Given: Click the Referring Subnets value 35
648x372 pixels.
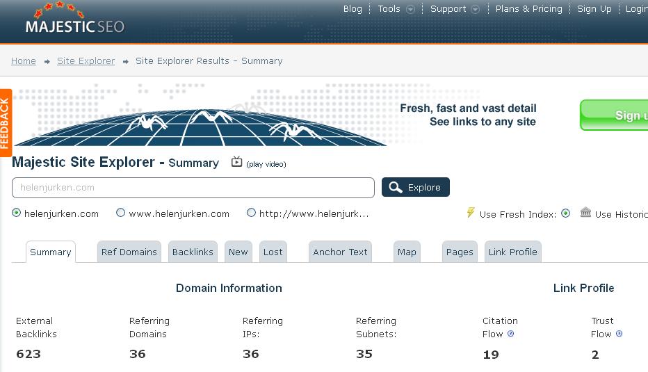Looking at the screenshot, I should 364,354.
